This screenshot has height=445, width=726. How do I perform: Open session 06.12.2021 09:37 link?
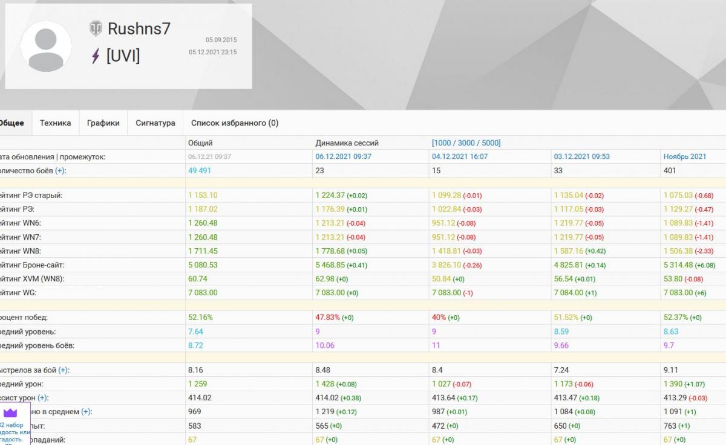(343, 156)
